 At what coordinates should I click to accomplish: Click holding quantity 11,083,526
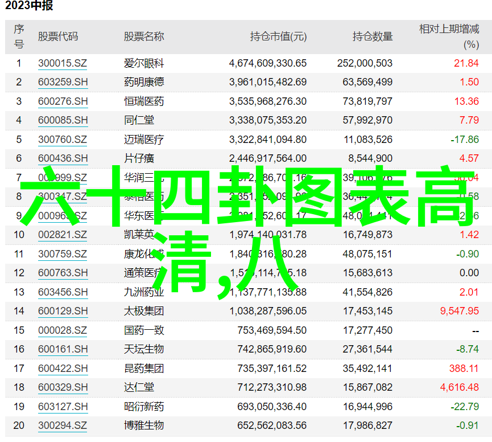click(x=368, y=140)
